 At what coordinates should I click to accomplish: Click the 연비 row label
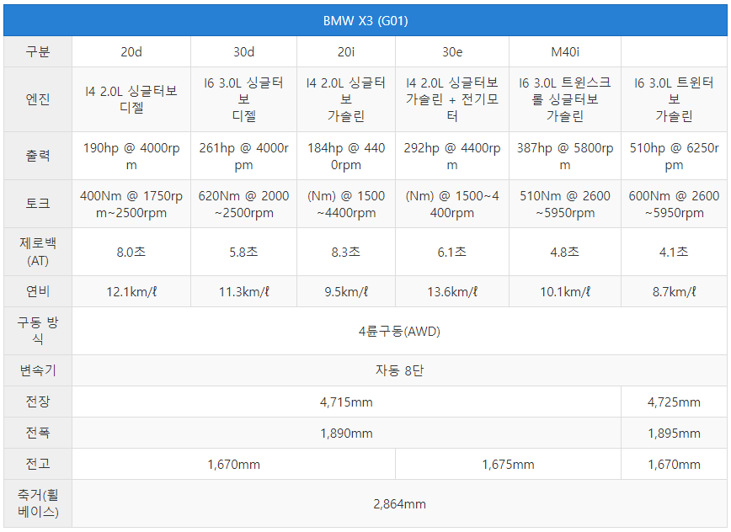tap(38, 291)
